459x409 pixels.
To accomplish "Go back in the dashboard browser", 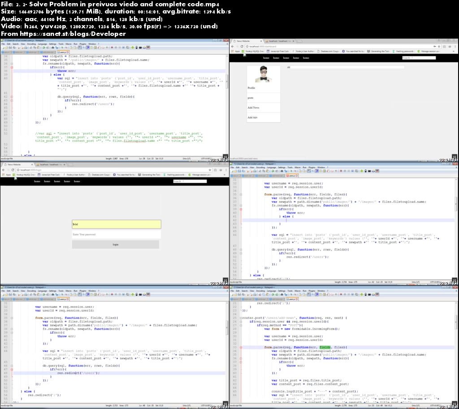I will coord(233,46).
